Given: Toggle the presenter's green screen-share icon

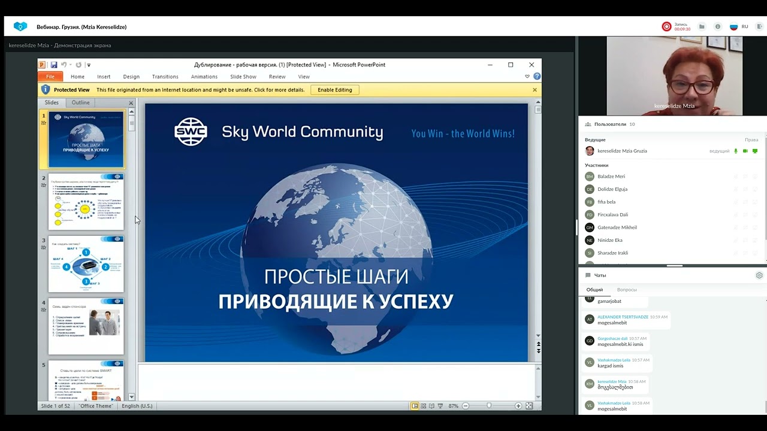Looking at the screenshot, I should click(x=755, y=151).
